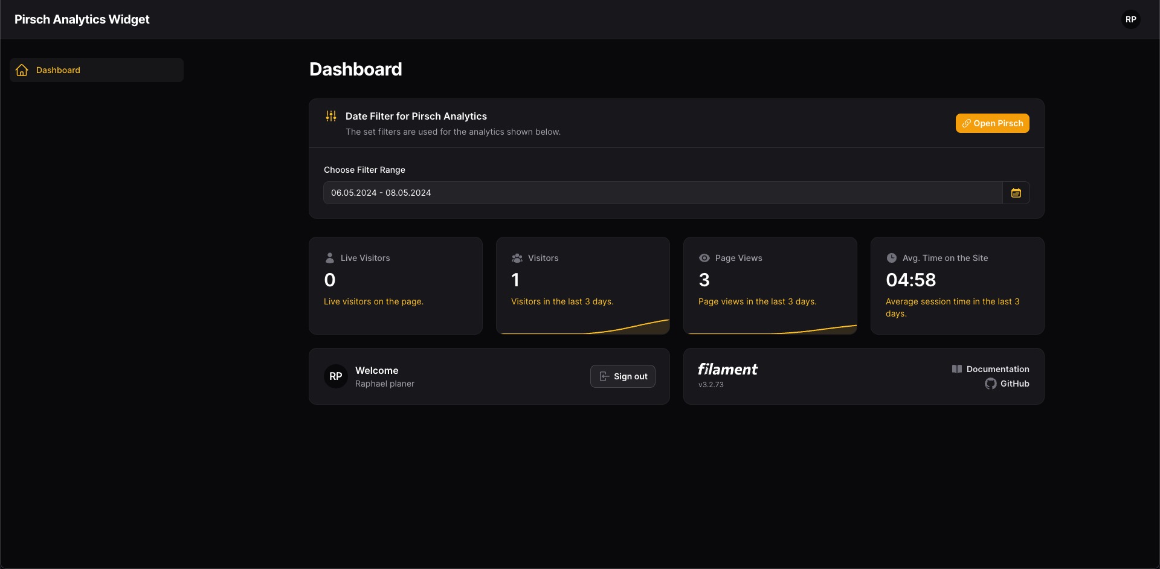
Task: Click the 'Choose Filter Range' label
Action: 364,170
